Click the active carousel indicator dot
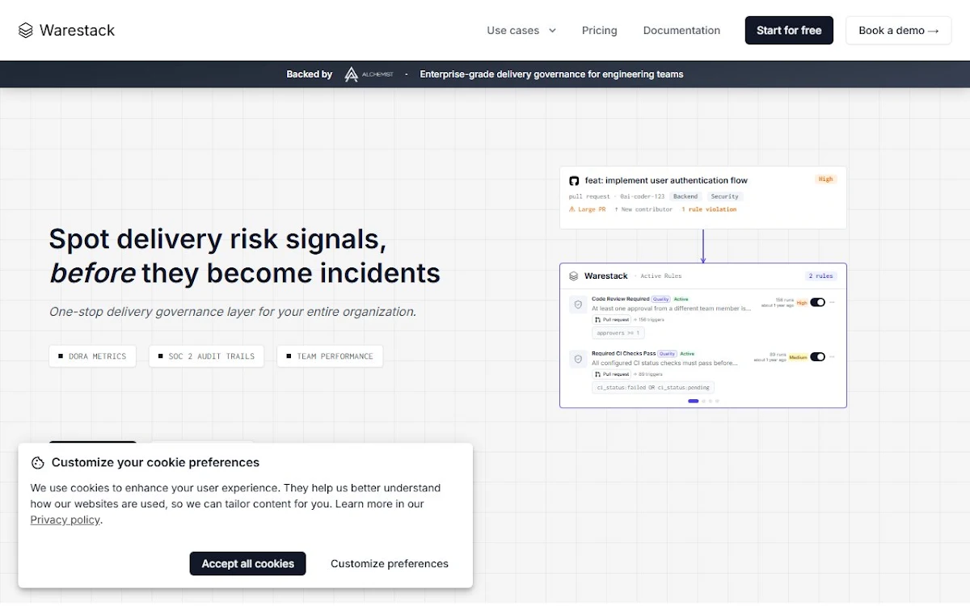This screenshot has height=606, width=970. click(x=694, y=401)
